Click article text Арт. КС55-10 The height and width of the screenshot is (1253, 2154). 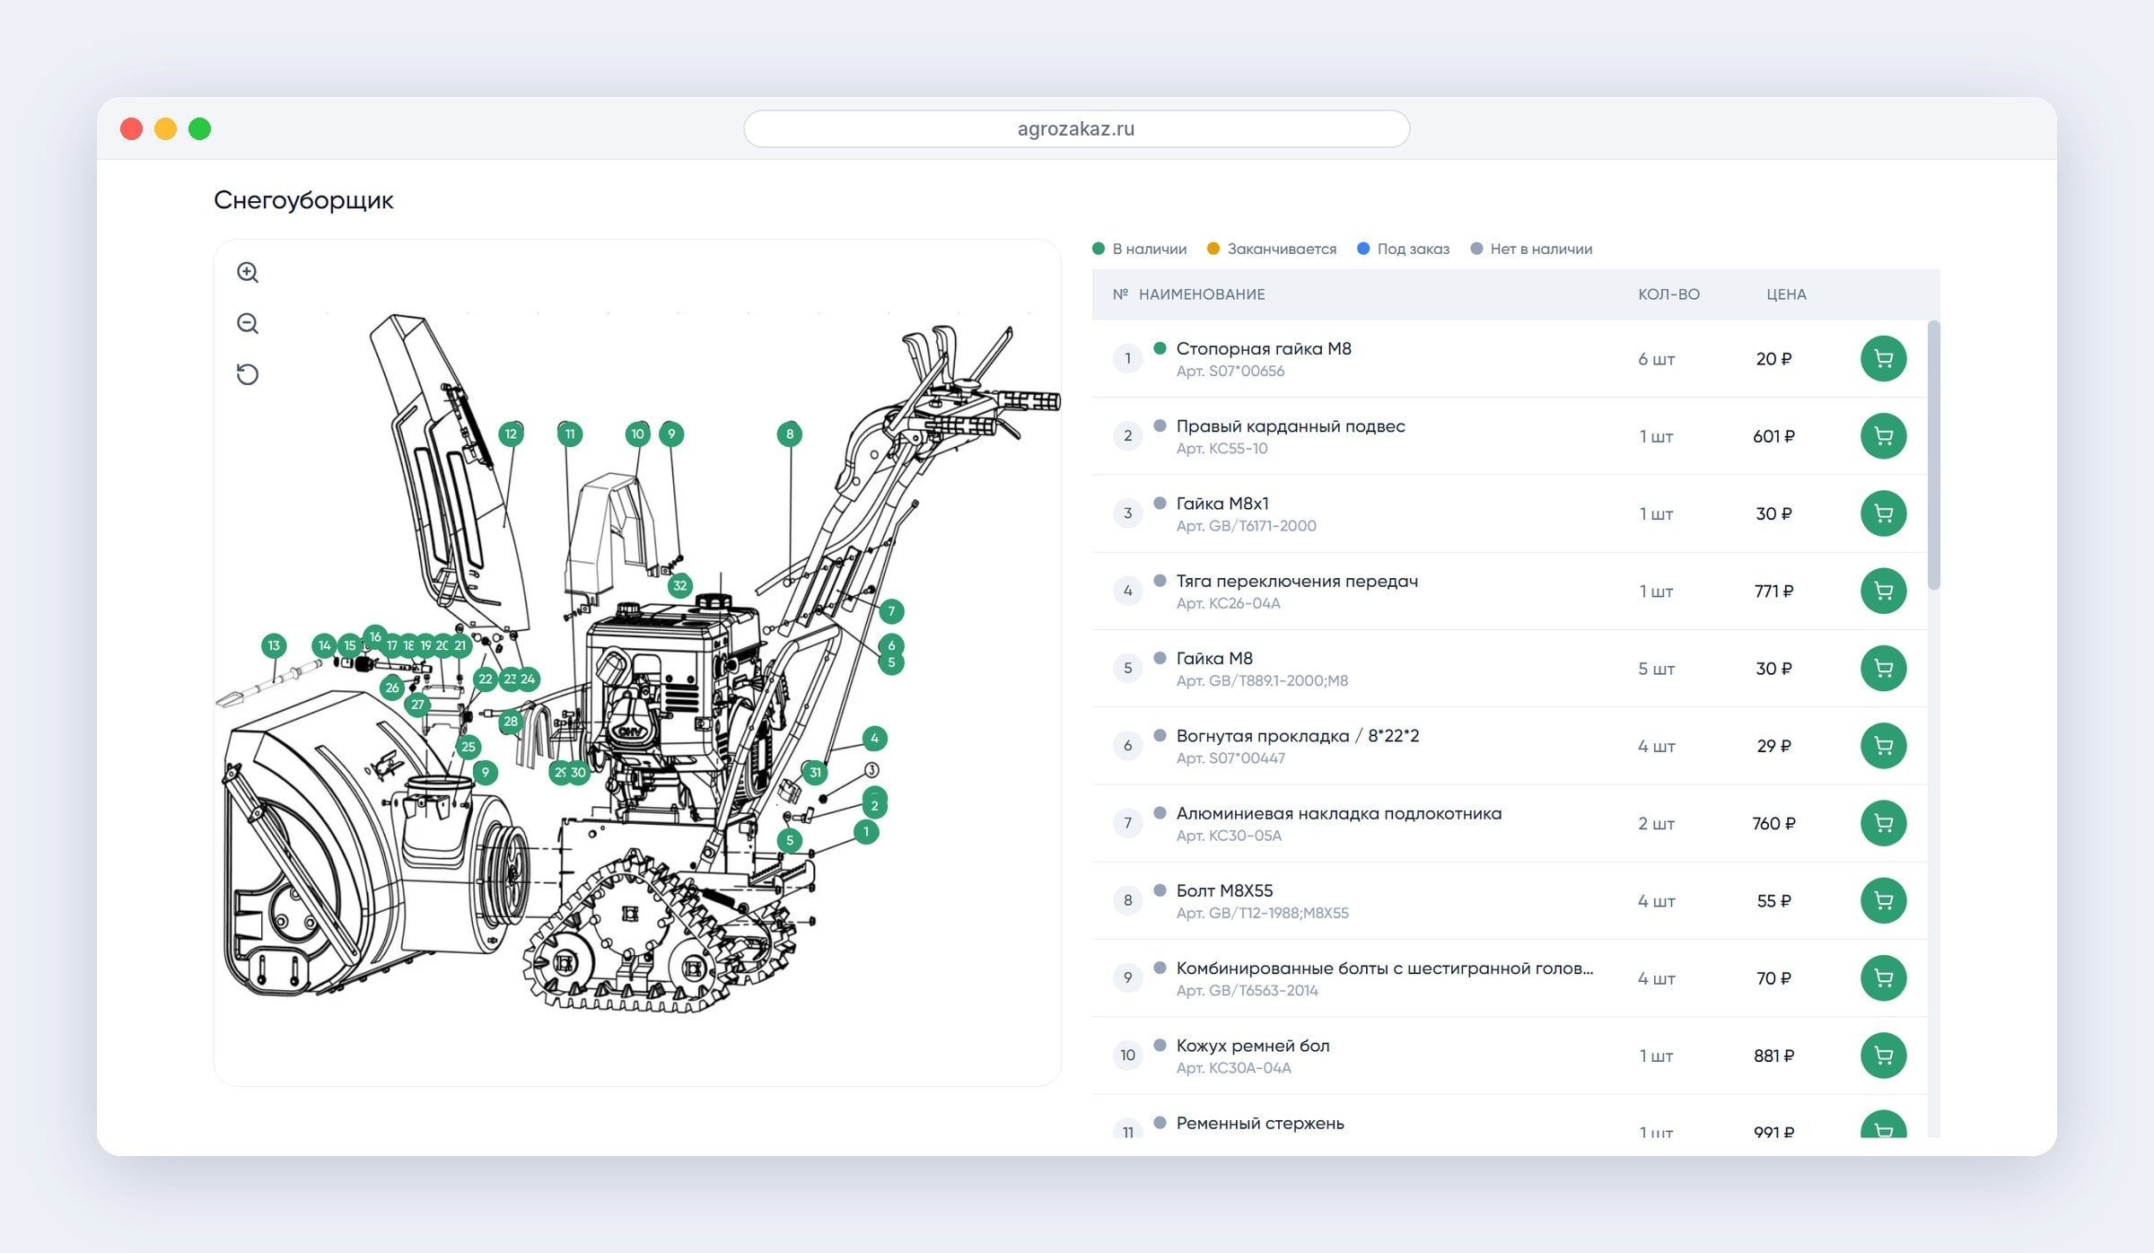(x=1221, y=449)
